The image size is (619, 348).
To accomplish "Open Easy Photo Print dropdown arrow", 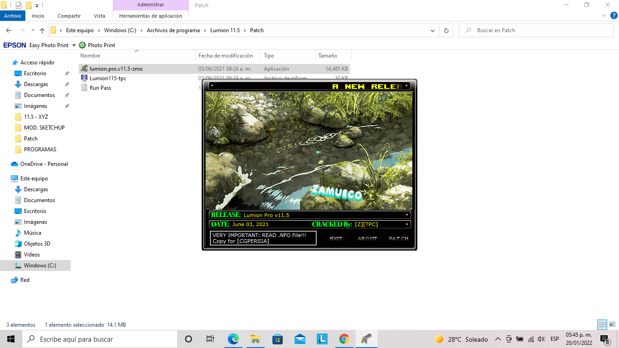I will pos(74,45).
